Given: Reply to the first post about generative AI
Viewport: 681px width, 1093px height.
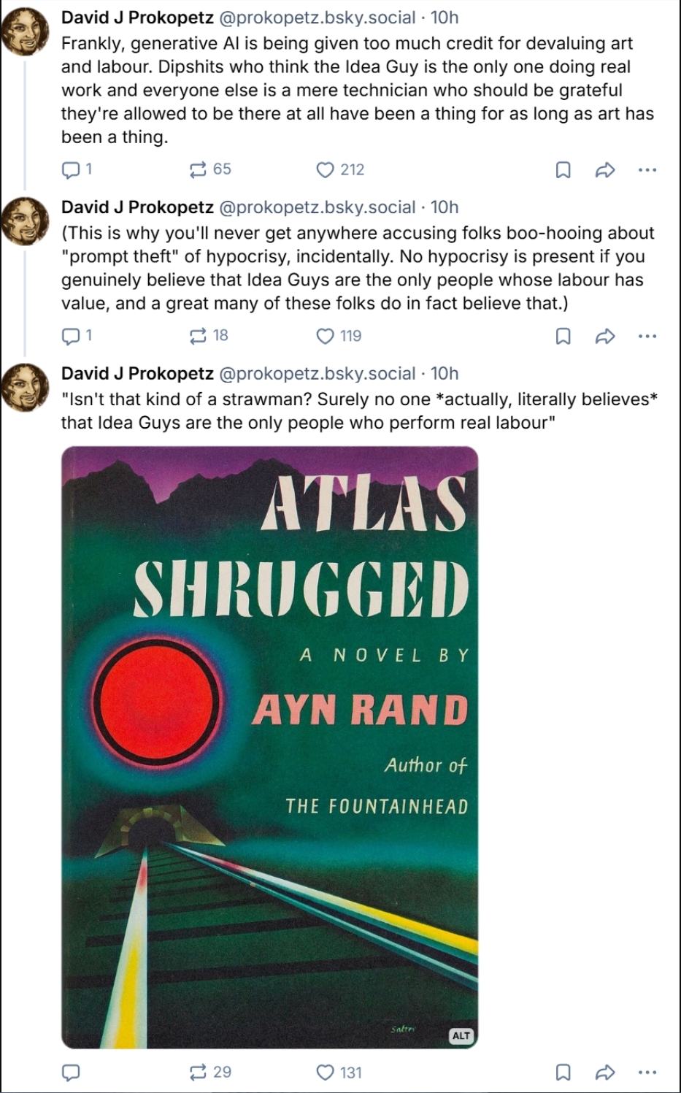Looking at the screenshot, I should click(77, 170).
